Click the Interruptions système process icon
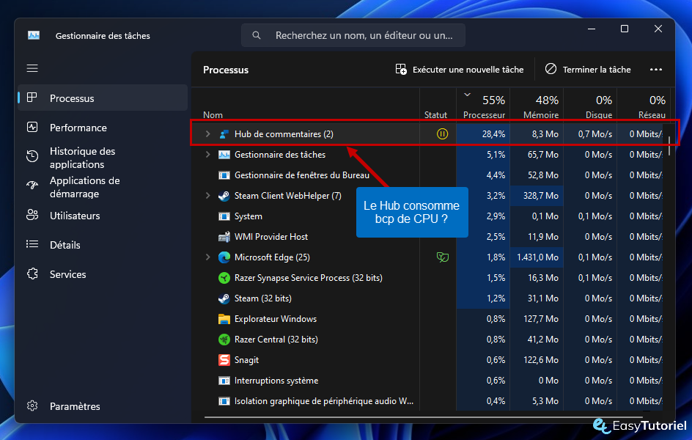Viewport: 692px width, 440px height. (x=224, y=381)
